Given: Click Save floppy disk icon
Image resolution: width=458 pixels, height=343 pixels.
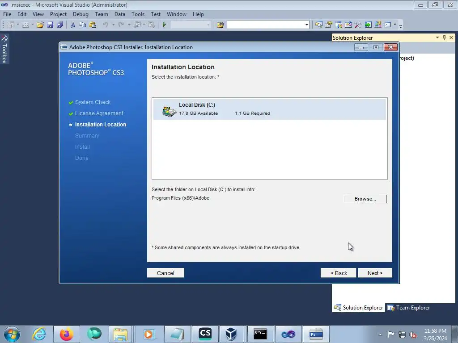Looking at the screenshot, I should 50,25.
